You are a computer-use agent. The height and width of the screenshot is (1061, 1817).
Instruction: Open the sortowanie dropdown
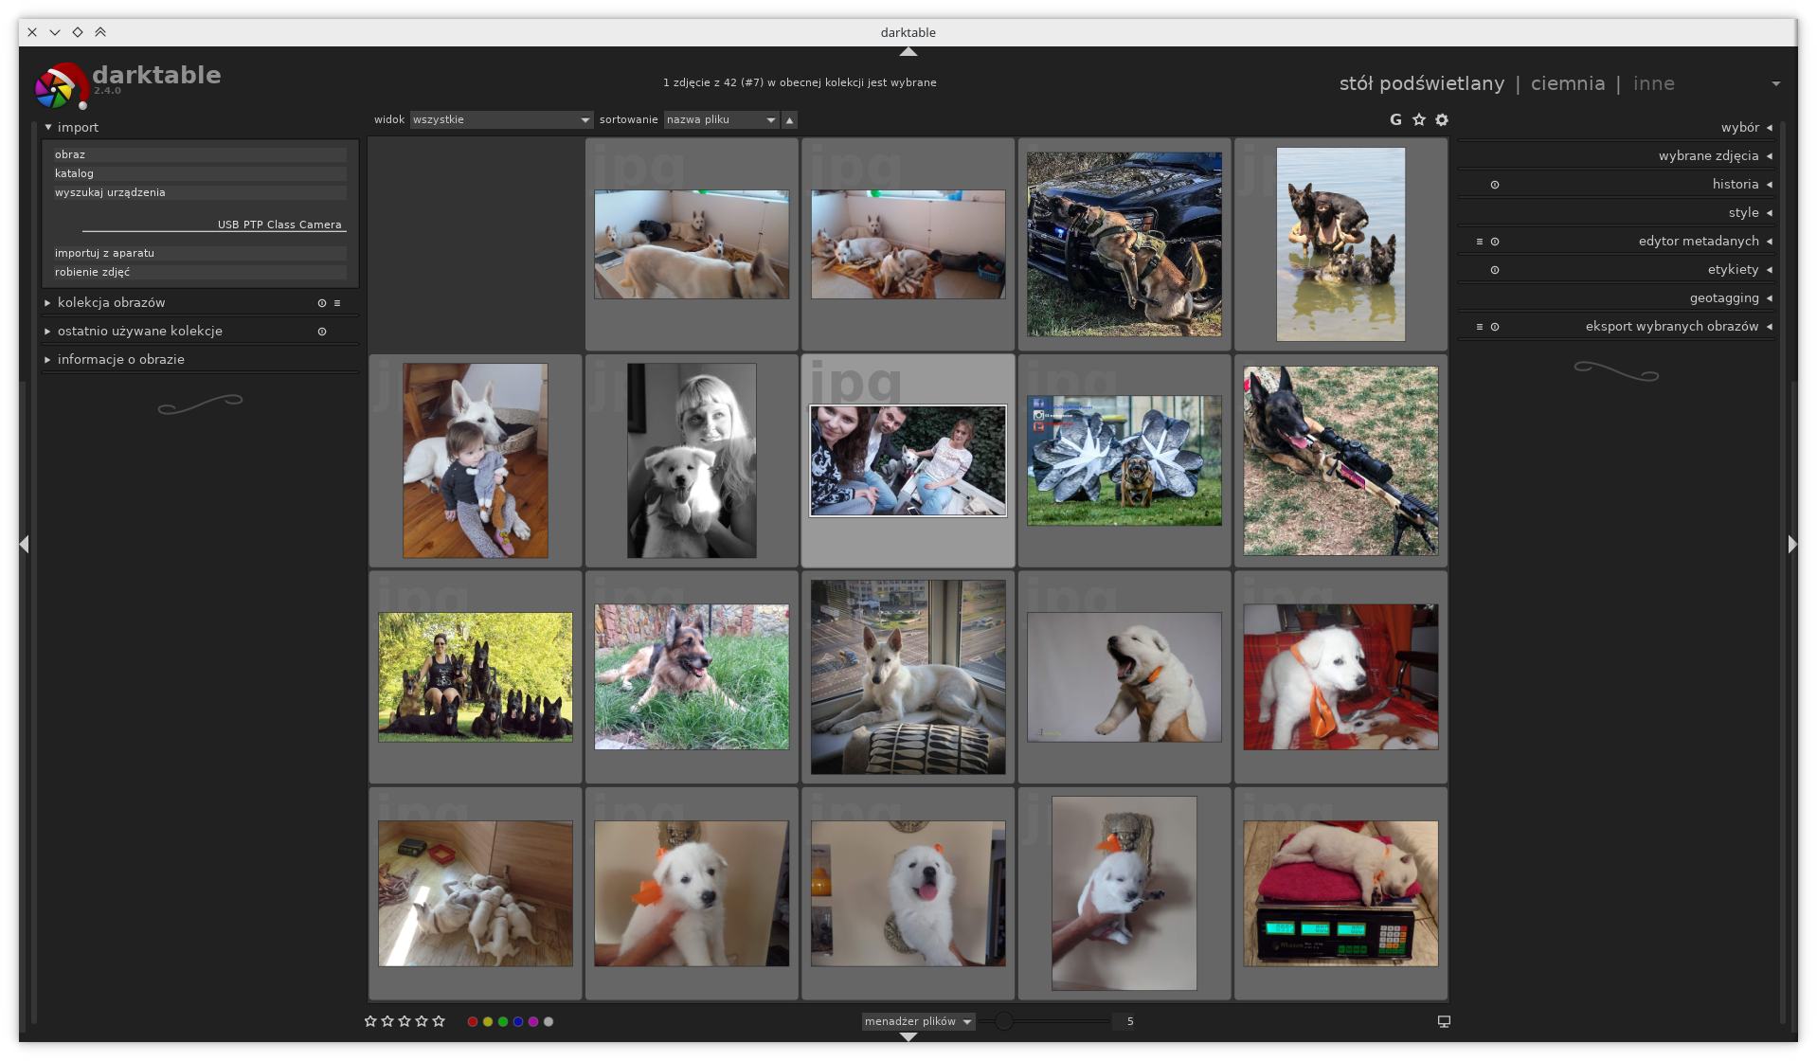point(721,119)
